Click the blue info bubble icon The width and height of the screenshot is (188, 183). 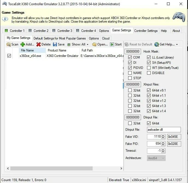pyautogui.click(x=5, y=19)
